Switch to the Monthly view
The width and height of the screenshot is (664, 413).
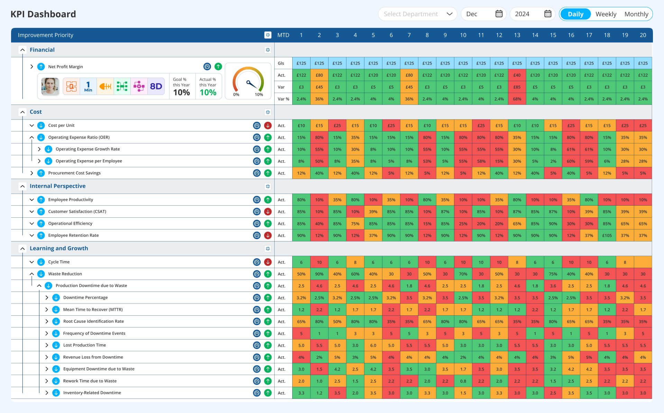637,14
